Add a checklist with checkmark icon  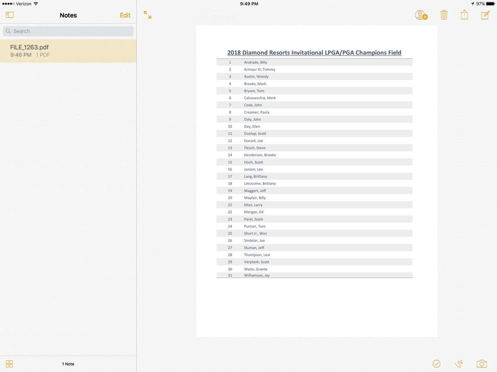(x=437, y=364)
